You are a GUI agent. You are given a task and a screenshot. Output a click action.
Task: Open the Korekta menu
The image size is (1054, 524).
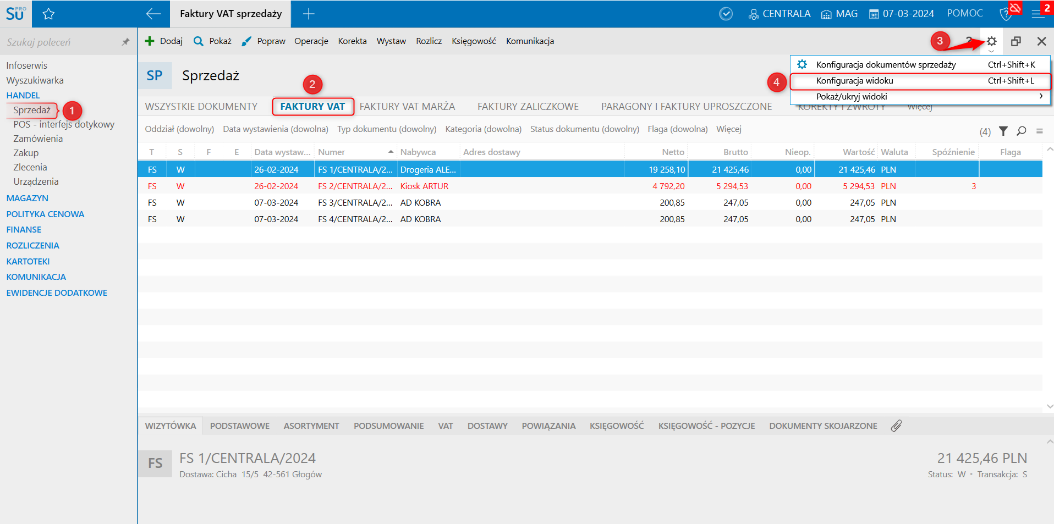[353, 41]
